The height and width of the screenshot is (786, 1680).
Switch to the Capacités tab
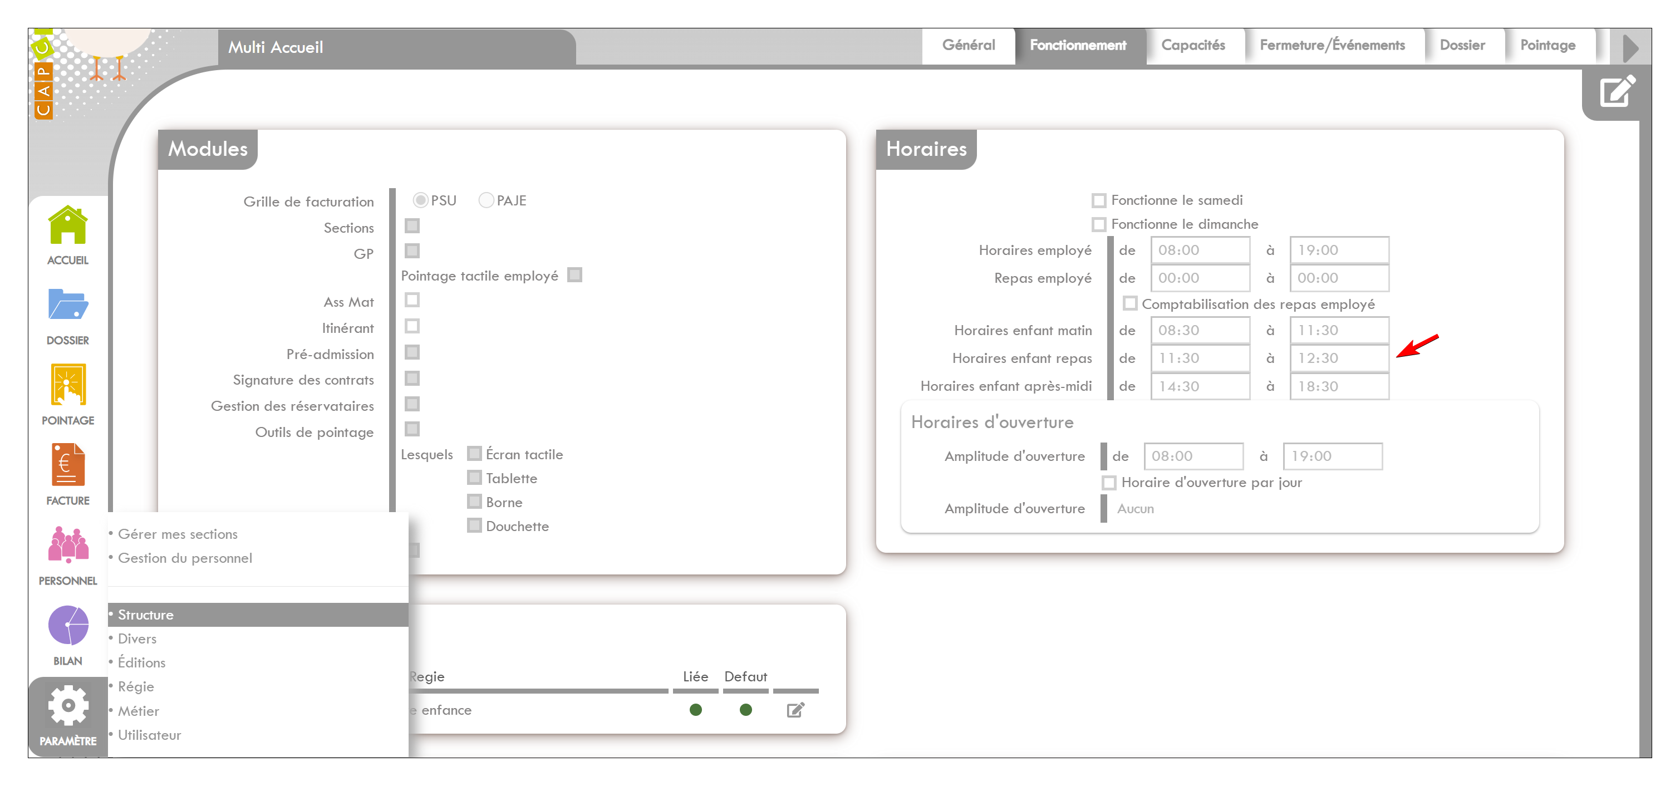(1193, 45)
